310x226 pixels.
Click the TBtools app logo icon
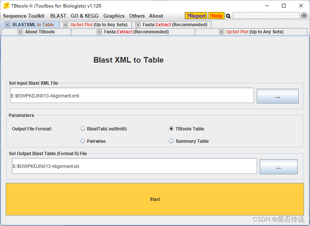pyautogui.click(x=6, y=6)
